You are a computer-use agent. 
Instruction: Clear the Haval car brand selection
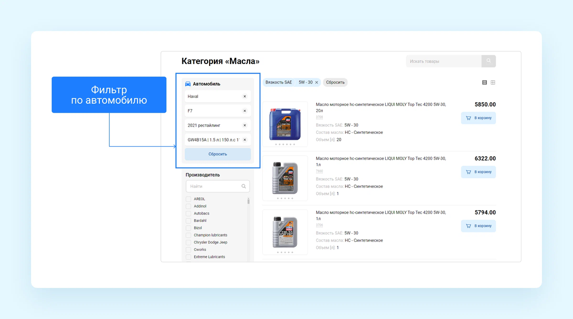(244, 96)
